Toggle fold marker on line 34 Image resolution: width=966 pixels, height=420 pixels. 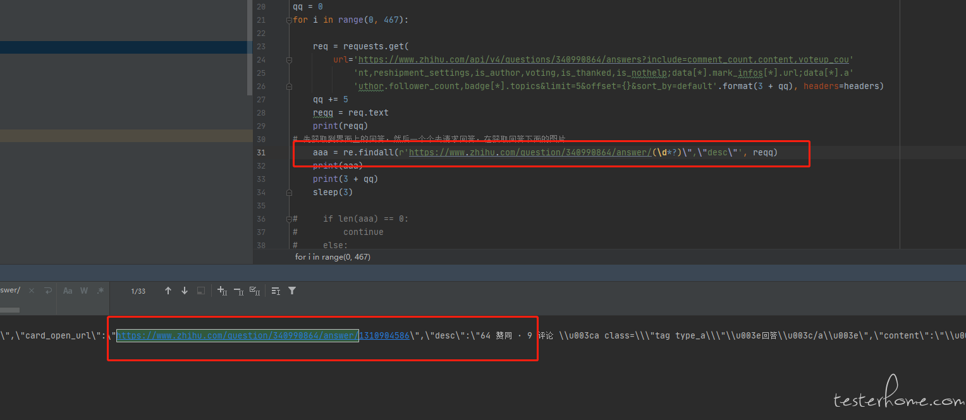(289, 193)
